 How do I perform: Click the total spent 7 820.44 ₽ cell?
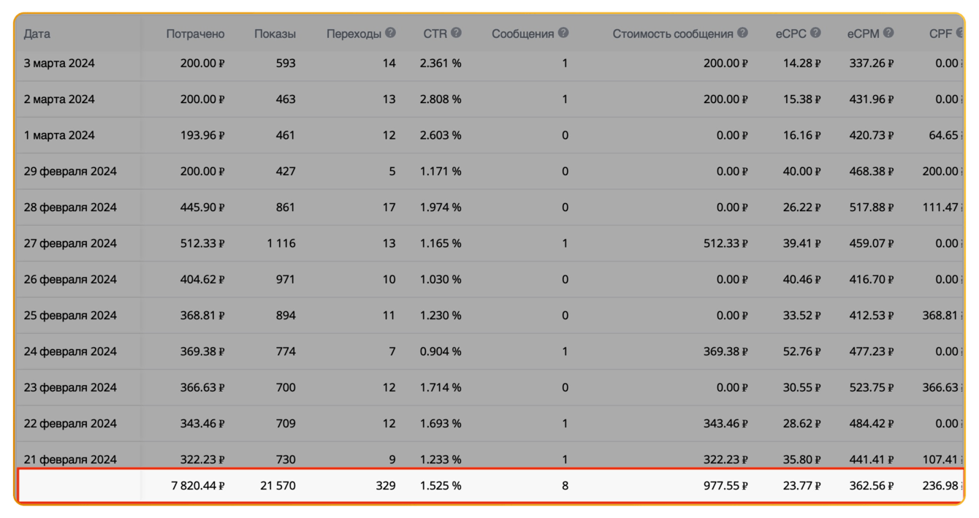tap(197, 485)
